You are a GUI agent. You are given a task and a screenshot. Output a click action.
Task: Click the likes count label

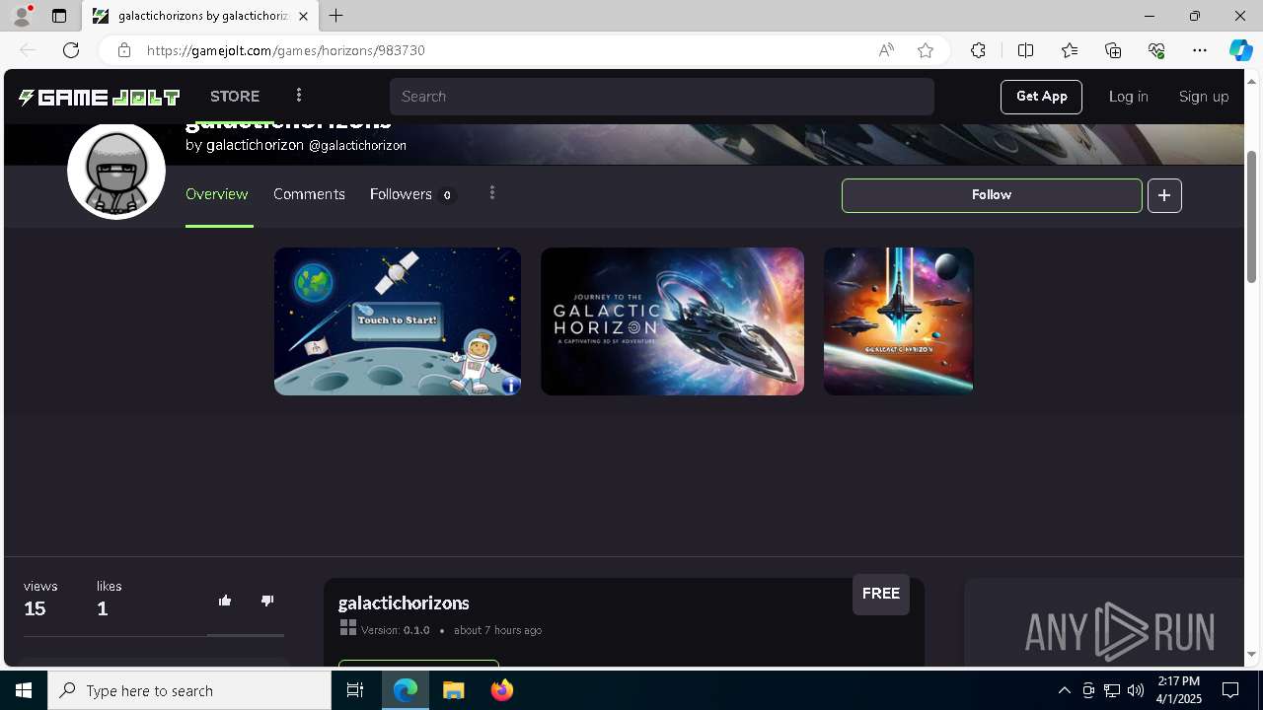(109, 586)
